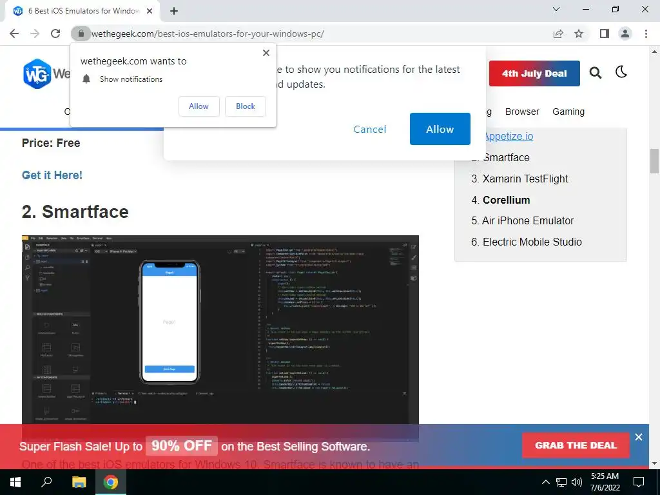Click the browser forward arrow
The width and height of the screenshot is (660, 495).
(x=35, y=34)
